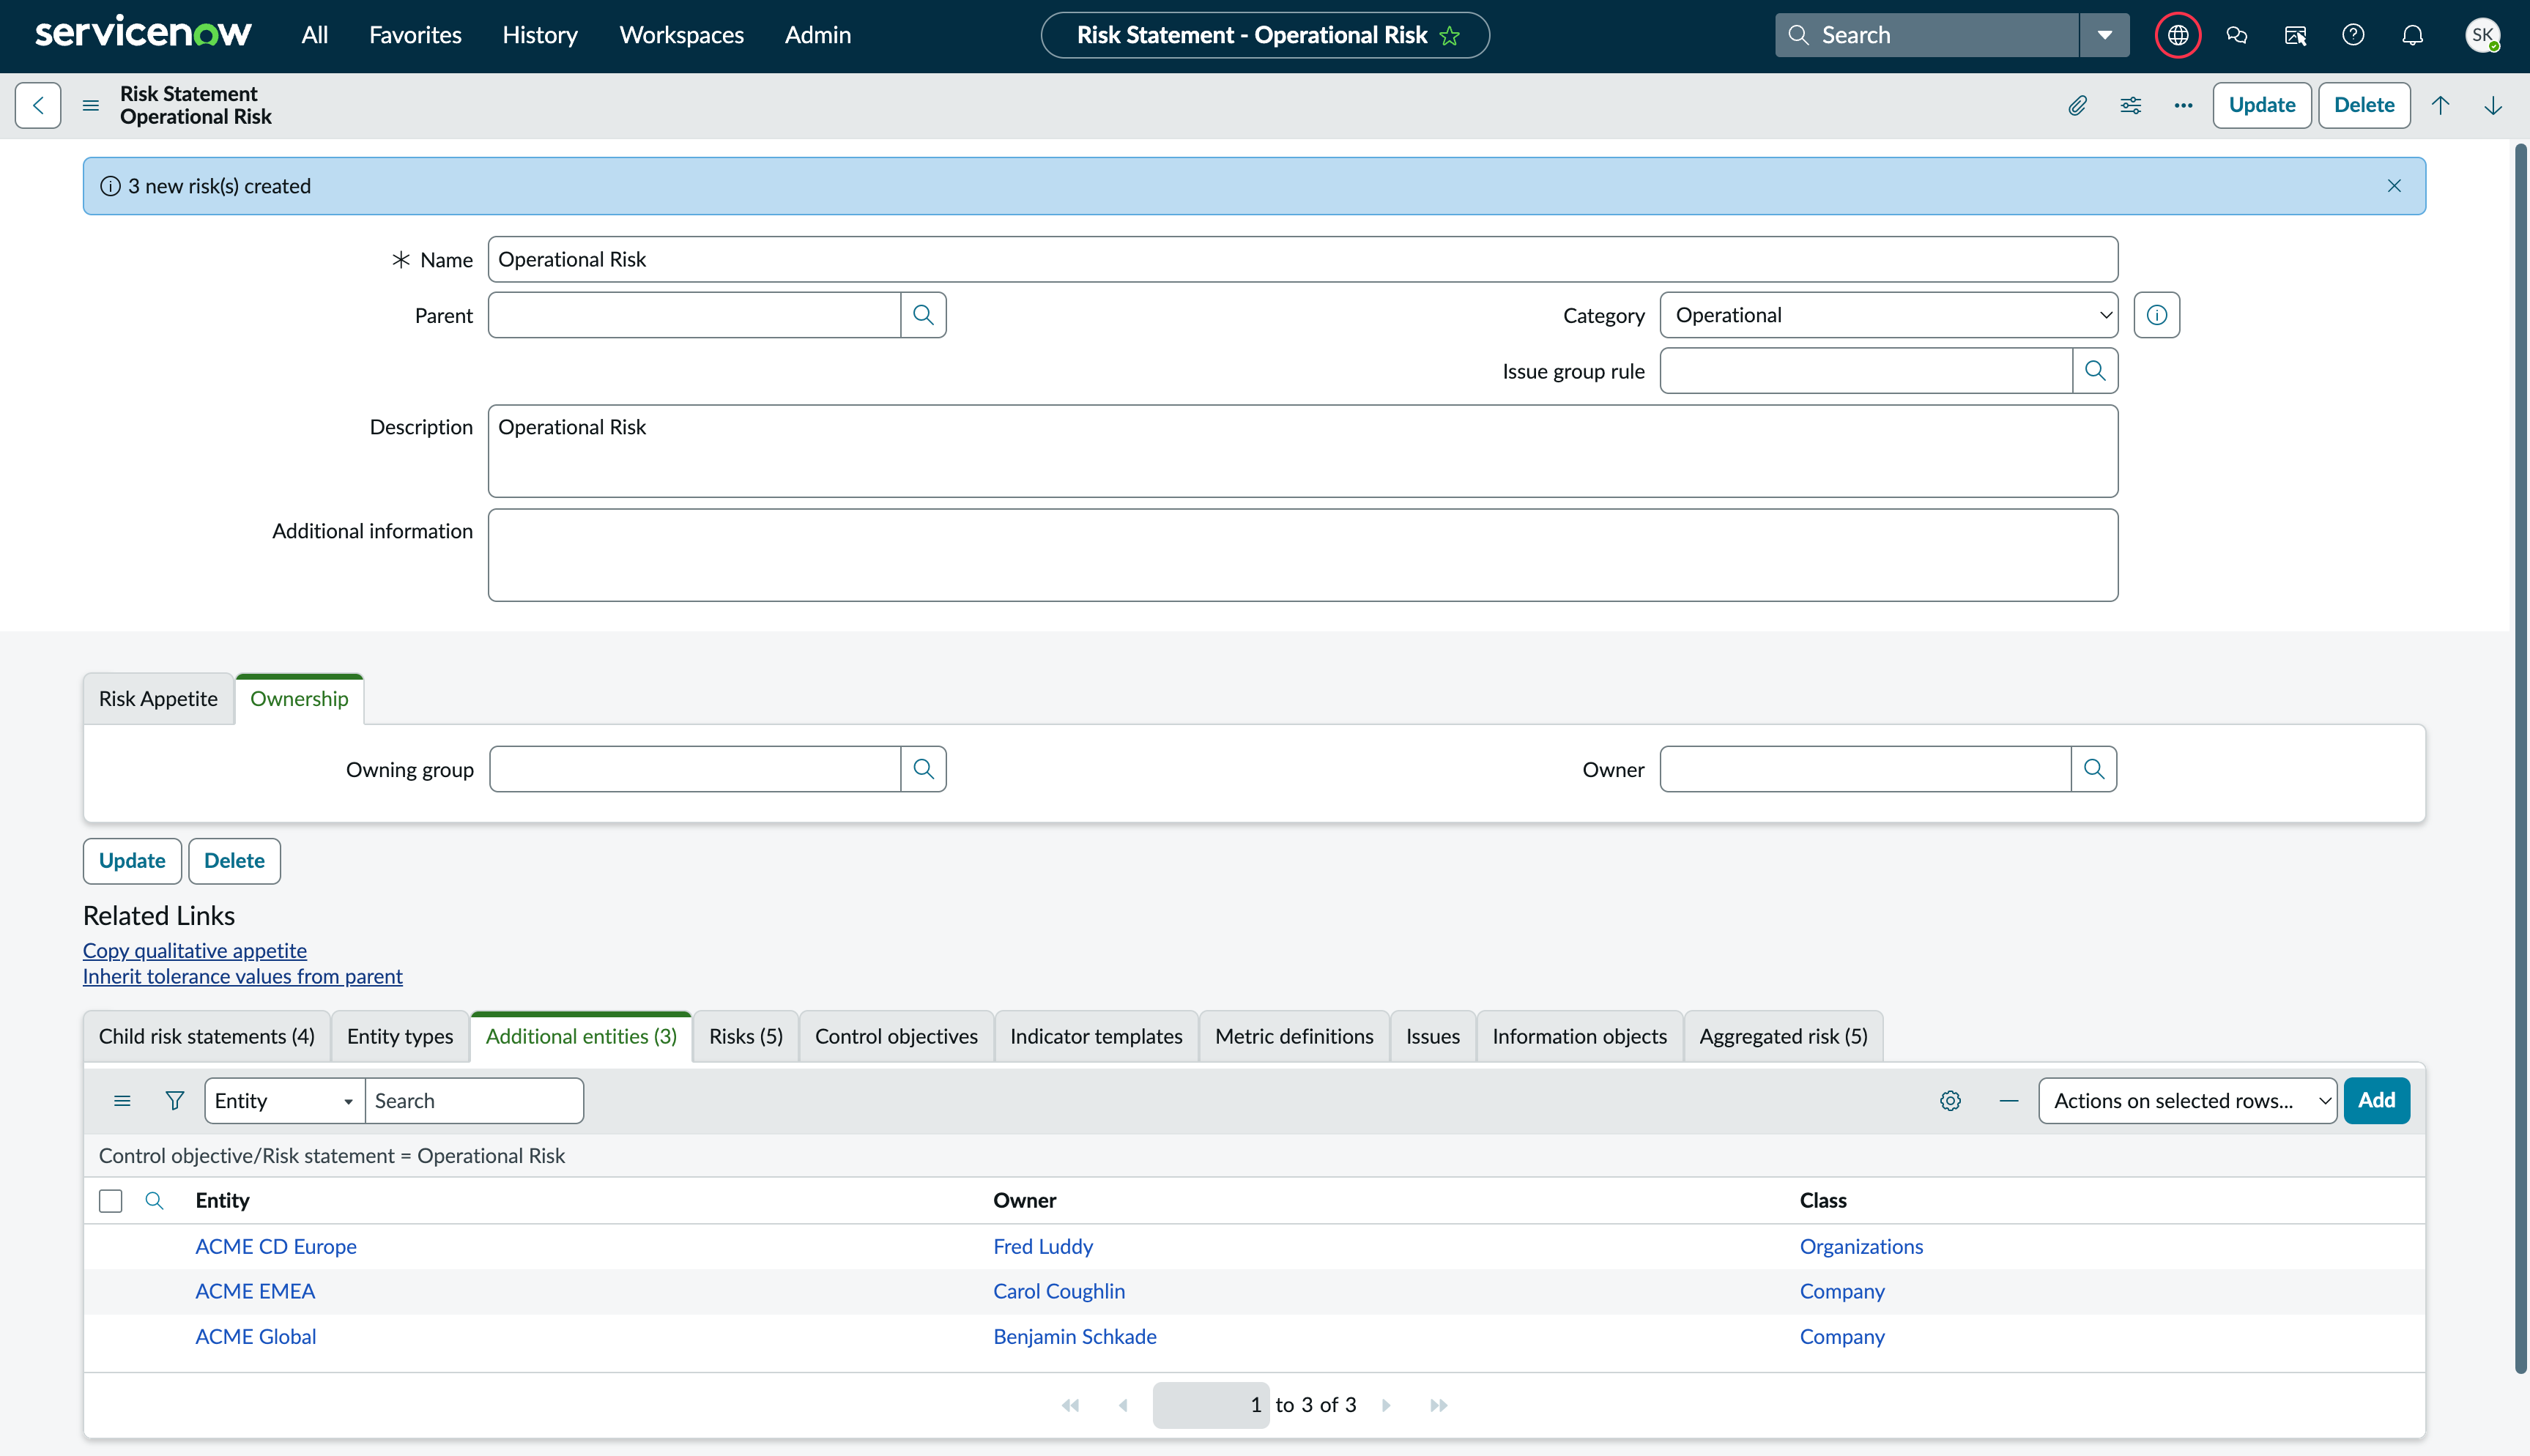Open Actions on selected rows dropdown
Image resolution: width=2530 pixels, height=1456 pixels.
point(2187,1101)
